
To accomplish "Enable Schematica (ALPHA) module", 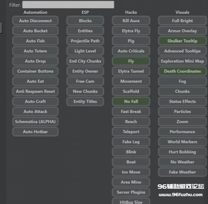I will point(35,121).
